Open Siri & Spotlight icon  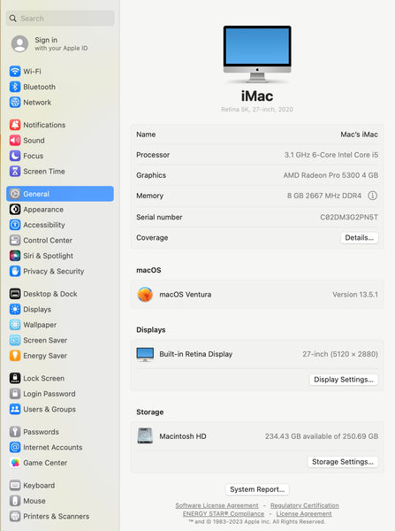pos(15,256)
